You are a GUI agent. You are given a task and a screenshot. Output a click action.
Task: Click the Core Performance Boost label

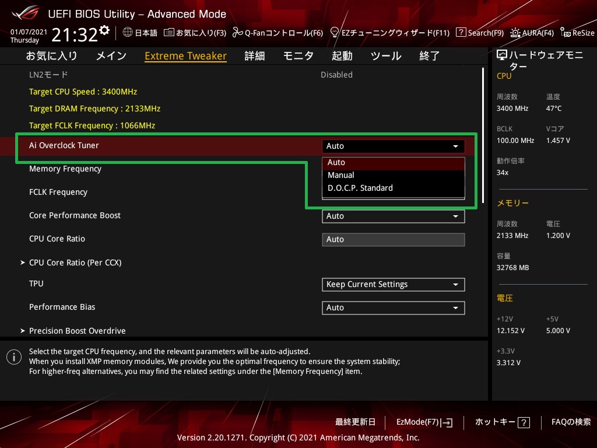(x=75, y=215)
